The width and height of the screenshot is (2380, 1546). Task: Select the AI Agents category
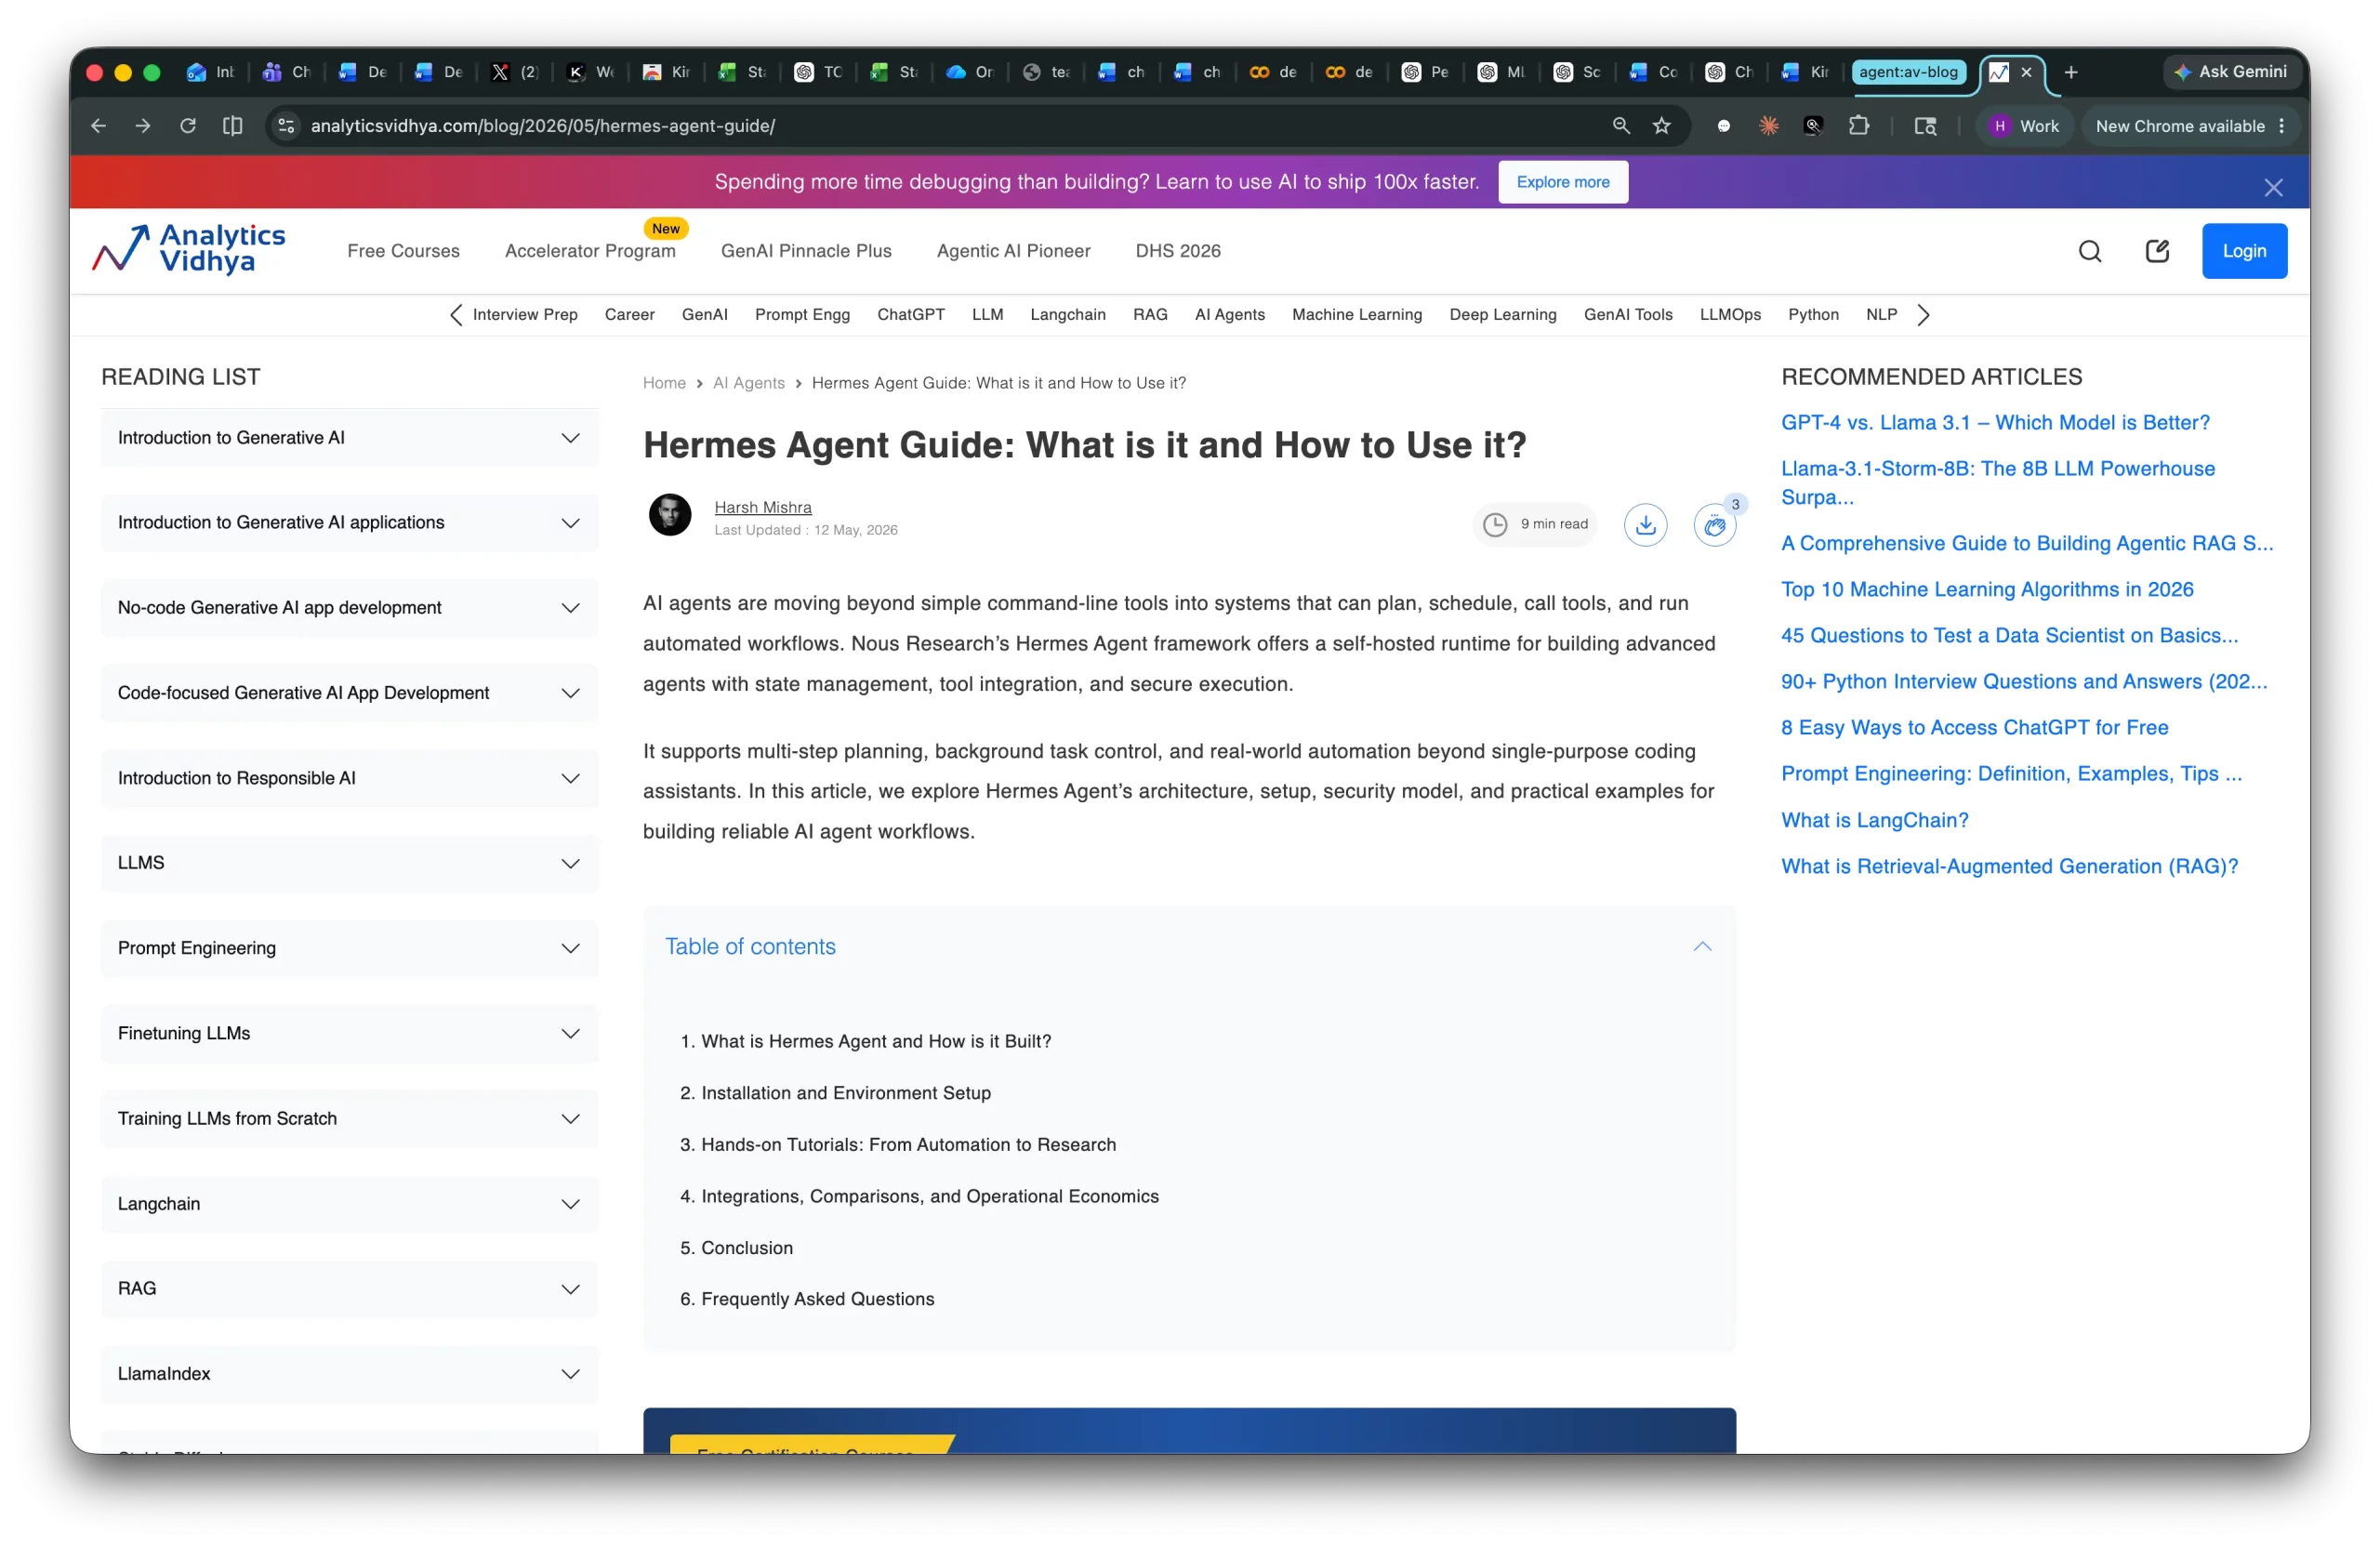1229,315
